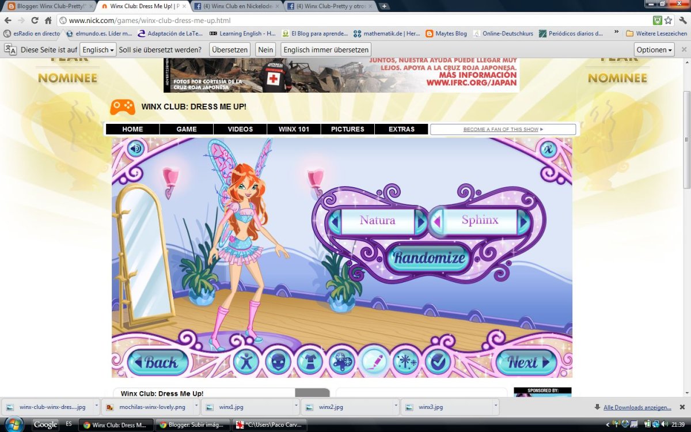Switch to first Facebook Winx Club tab

click(236, 6)
